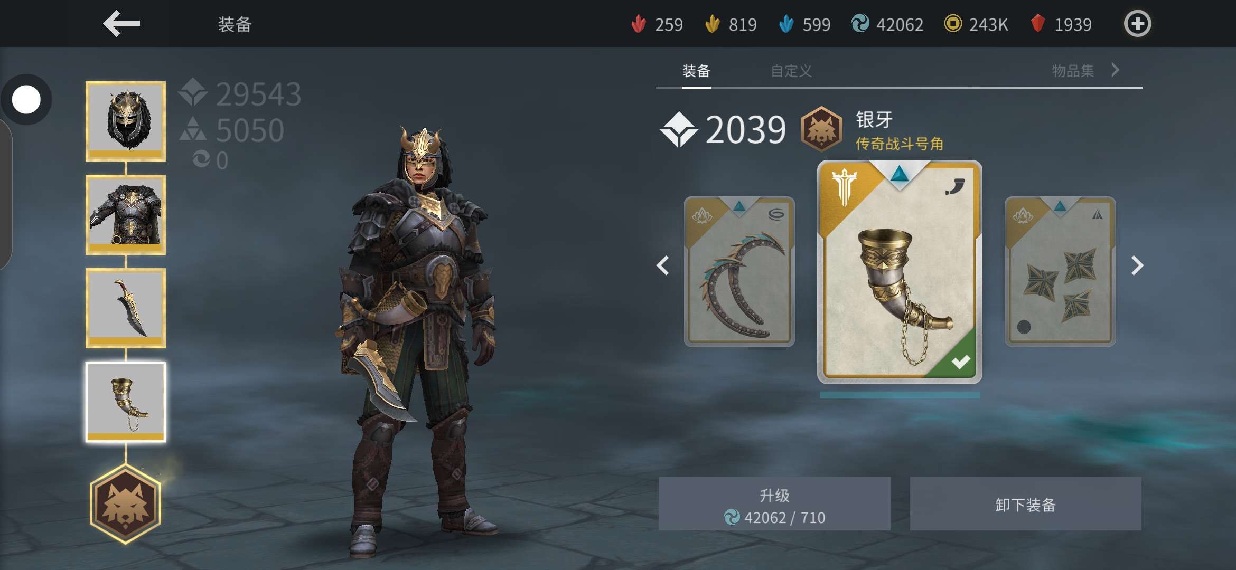1236x570 pixels.
Task: Open the wolf faction hexagon badge
Action: (125, 504)
